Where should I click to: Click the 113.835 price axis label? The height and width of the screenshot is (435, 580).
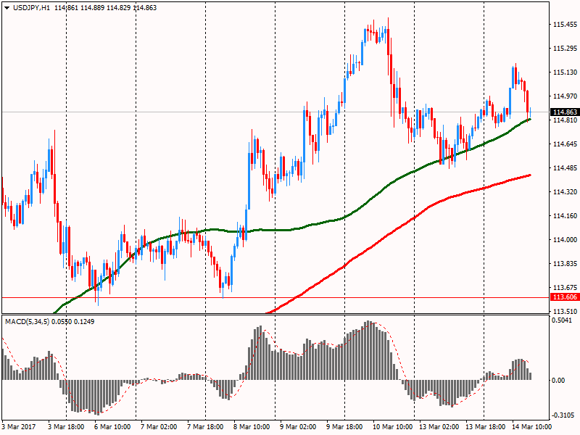565,264
